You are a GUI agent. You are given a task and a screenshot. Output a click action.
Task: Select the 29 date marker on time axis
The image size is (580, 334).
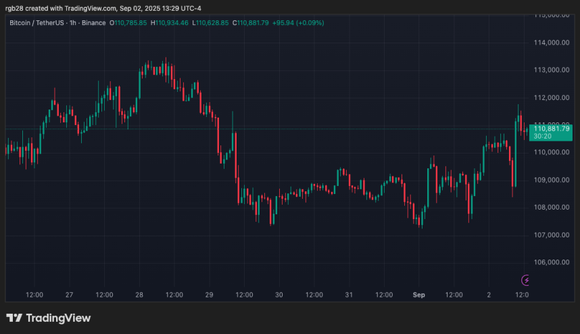209,295
